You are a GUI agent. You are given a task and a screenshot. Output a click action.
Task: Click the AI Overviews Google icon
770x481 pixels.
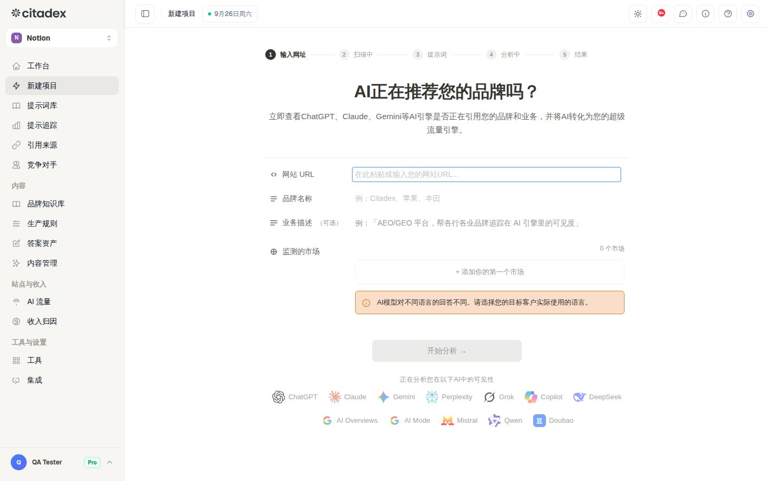[327, 421]
